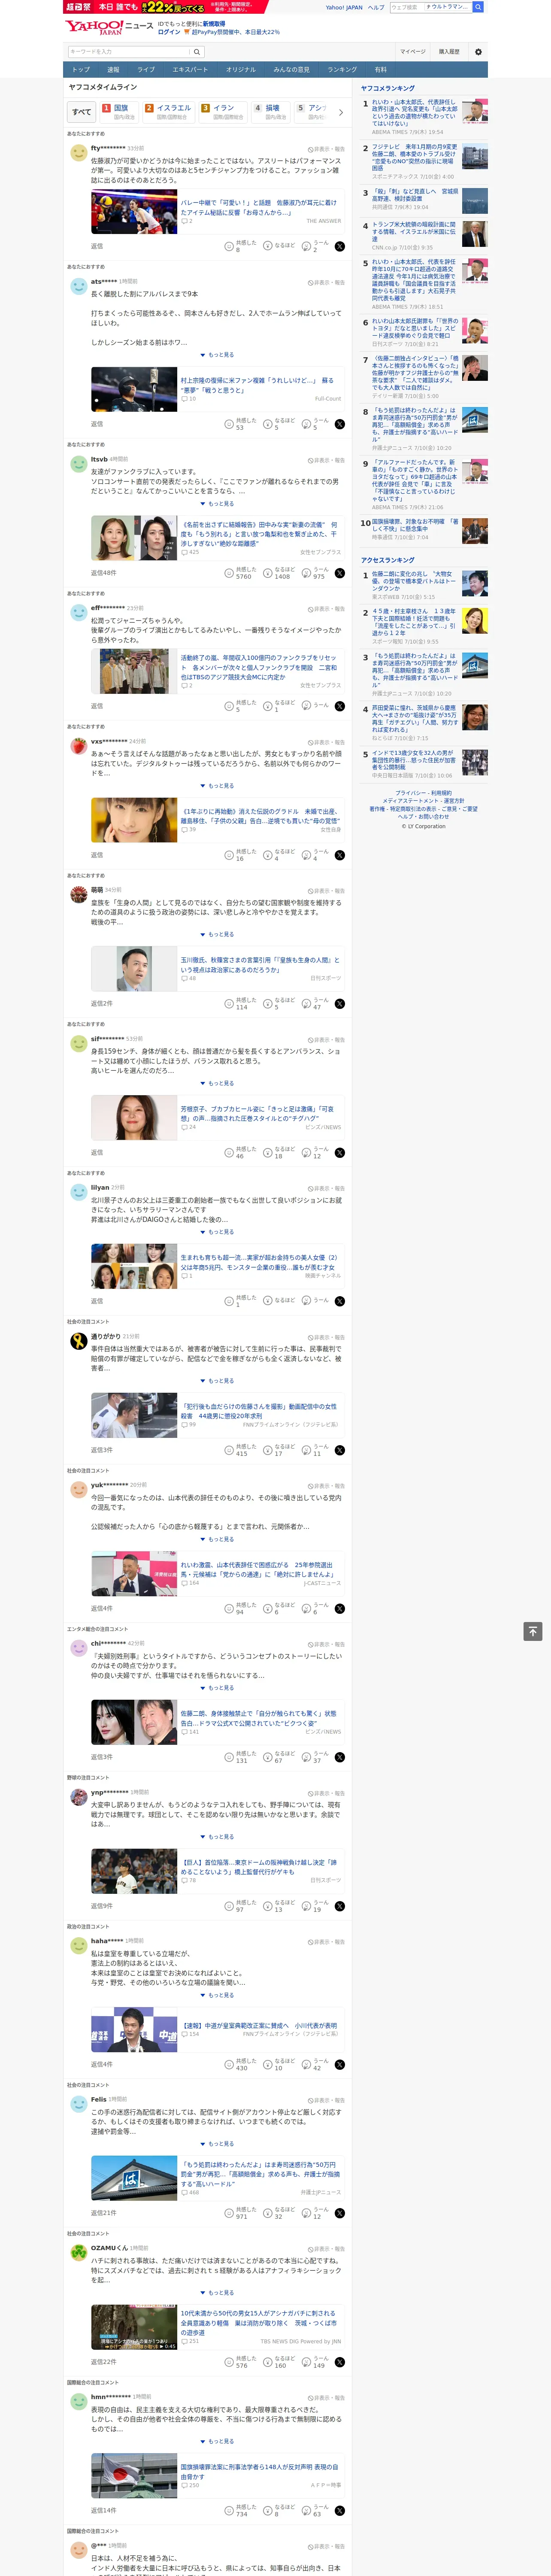Click うーん icon on chi's comment

[307, 1757]
